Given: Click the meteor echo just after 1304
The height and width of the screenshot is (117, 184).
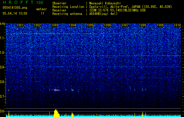Looking at the screenshot, I should click(x=73, y=90).
